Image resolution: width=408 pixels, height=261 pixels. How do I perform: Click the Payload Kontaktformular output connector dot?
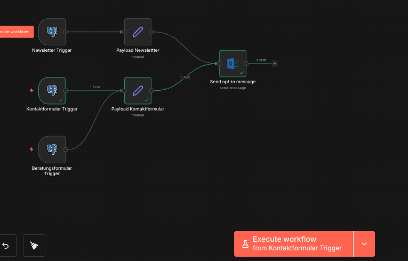point(151,91)
